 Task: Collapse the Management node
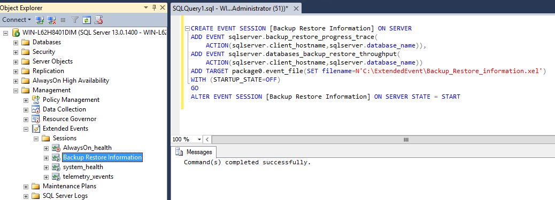[16, 91]
